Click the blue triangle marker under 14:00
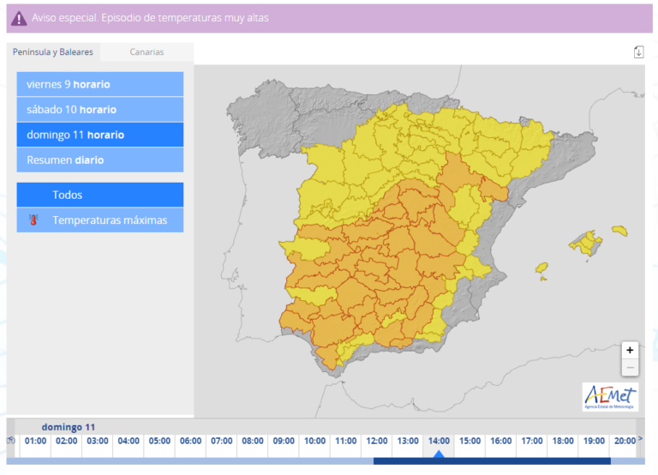The width and height of the screenshot is (658, 475). coord(439,454)
